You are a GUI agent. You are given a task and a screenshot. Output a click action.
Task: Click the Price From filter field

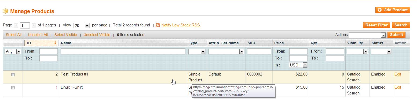[x=298, y=51]
